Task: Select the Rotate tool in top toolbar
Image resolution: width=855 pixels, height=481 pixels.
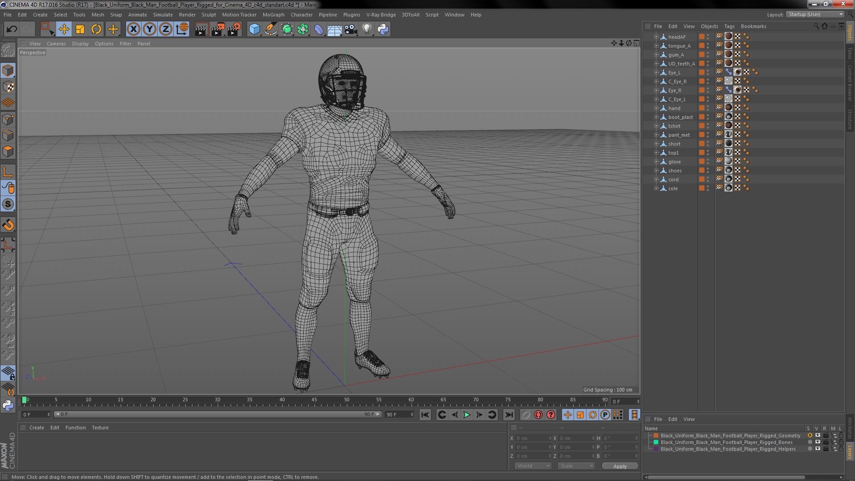Action: pos(96,29)
